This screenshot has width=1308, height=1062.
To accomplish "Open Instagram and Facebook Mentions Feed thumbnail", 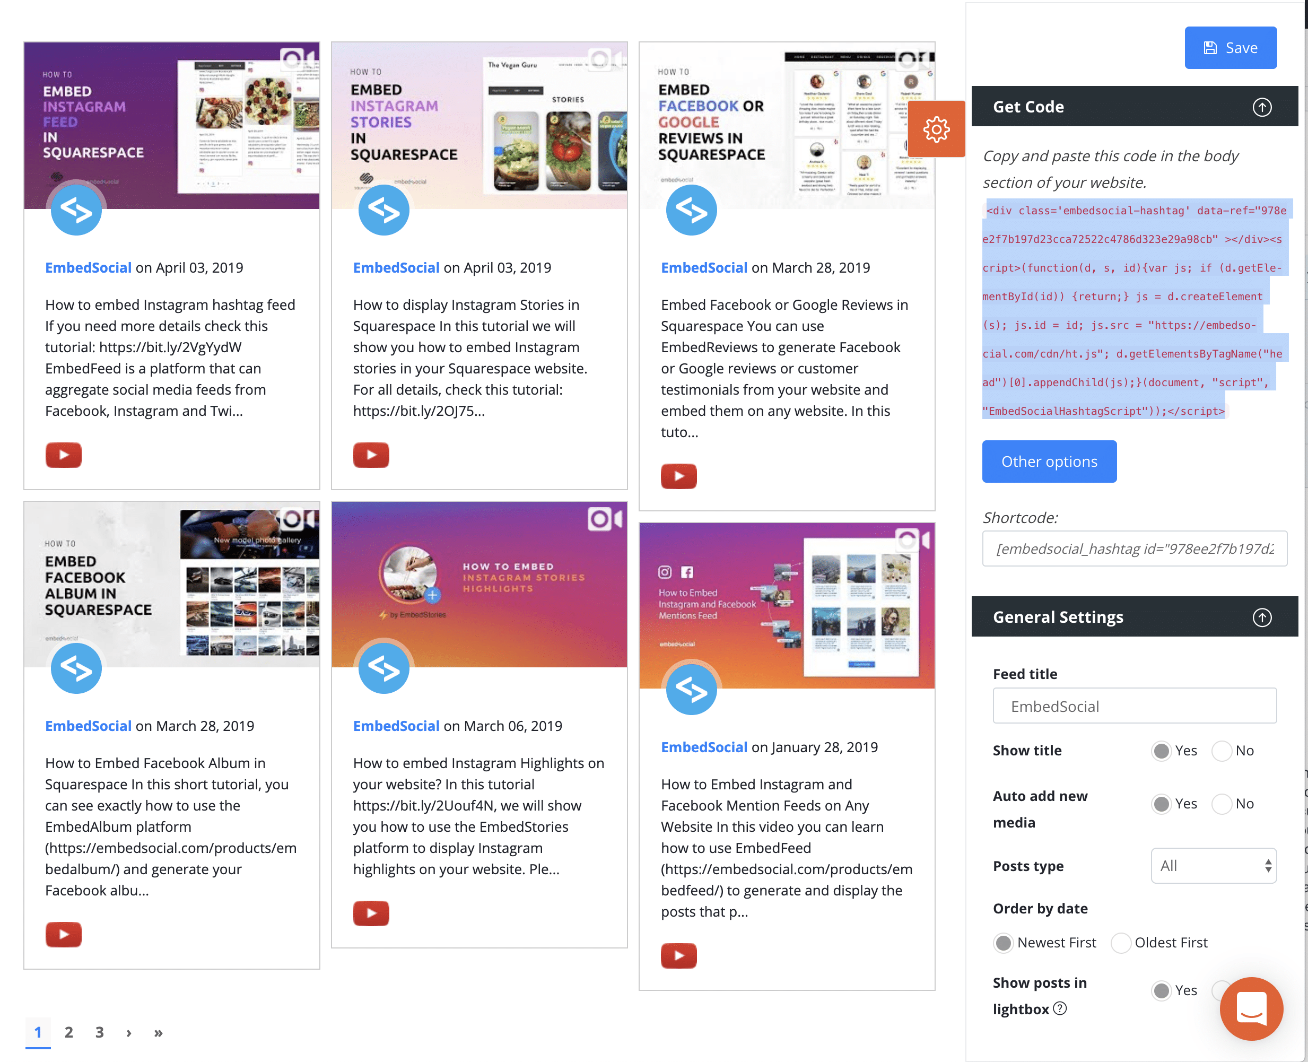I will point(787,606).
